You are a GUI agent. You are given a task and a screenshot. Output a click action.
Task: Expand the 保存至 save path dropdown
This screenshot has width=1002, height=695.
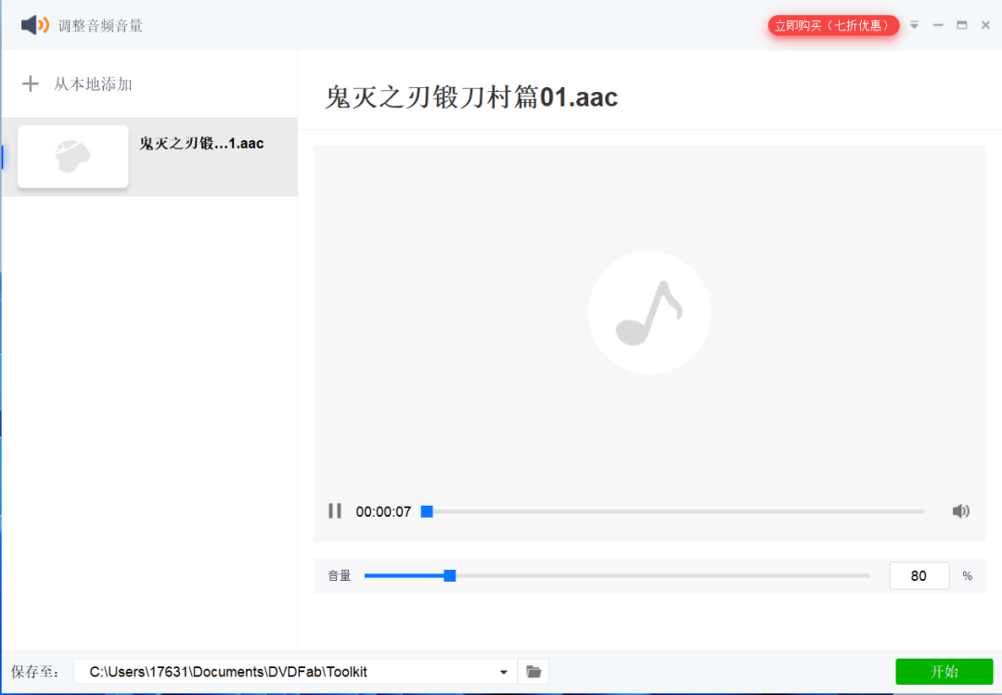502,671
